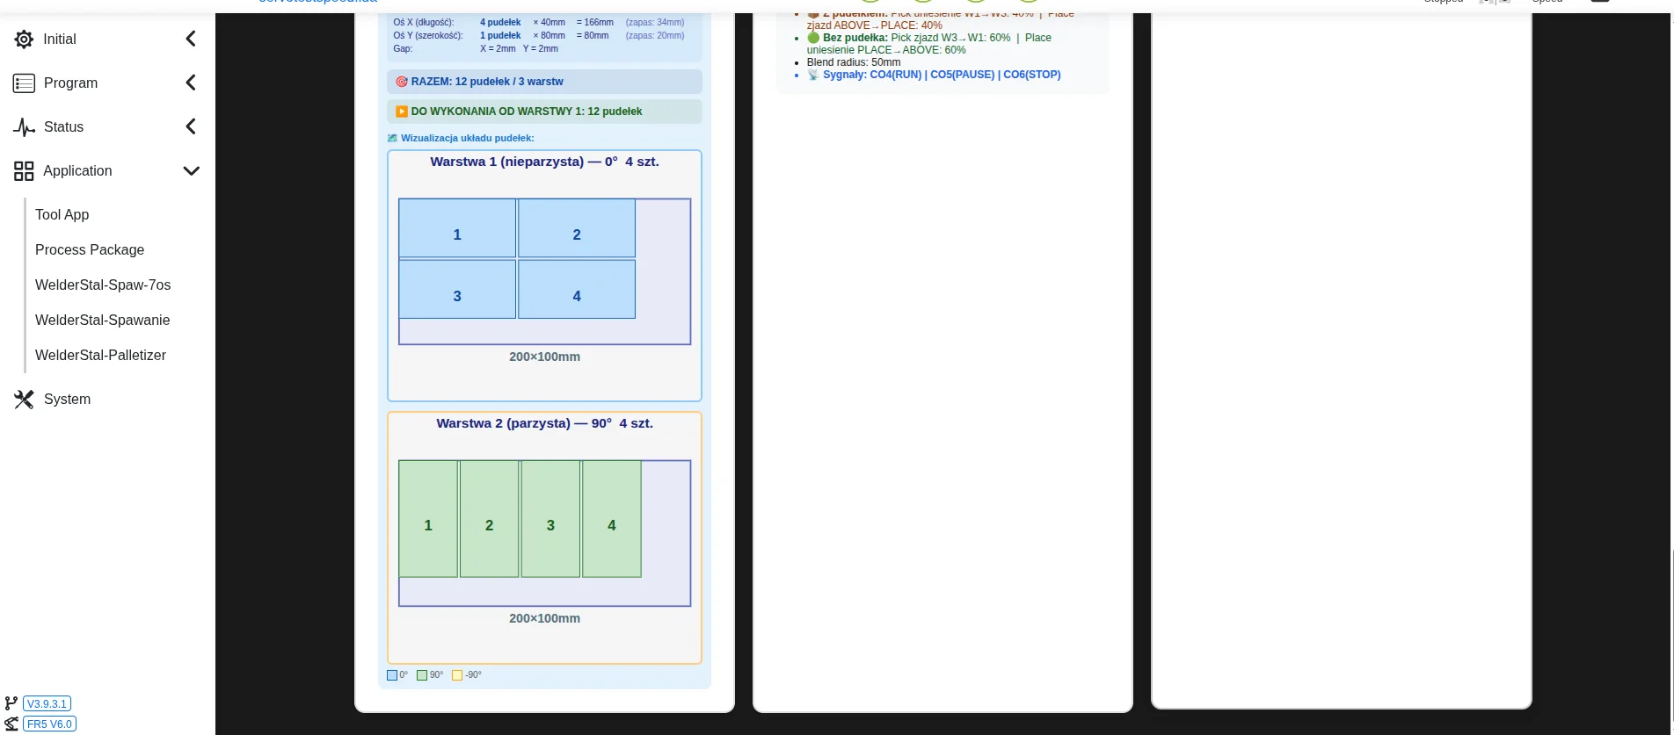Click the 'Sygnały: CO4(RUN) | CO5(PAUSE) | CO6(STOP)' text

(942, 75)
